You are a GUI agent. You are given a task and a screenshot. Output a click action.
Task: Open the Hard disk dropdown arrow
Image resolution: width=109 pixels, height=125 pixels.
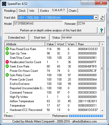coord(96,18)
